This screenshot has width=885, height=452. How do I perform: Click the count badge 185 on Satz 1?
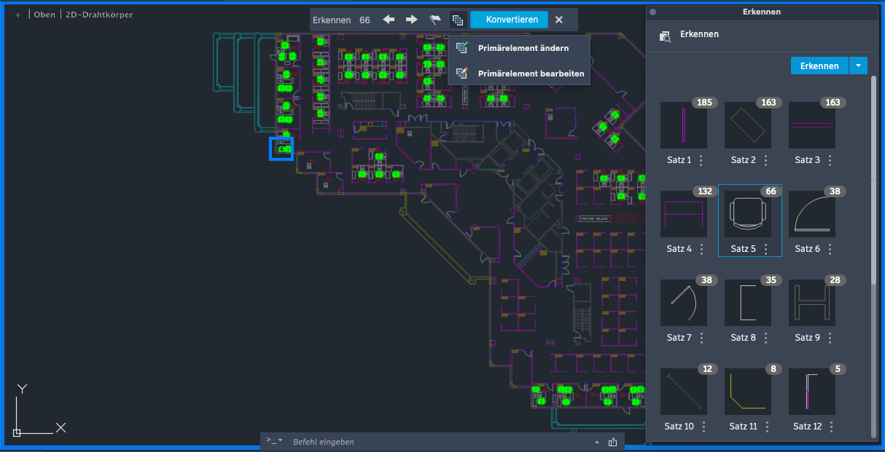pos(704,103)
